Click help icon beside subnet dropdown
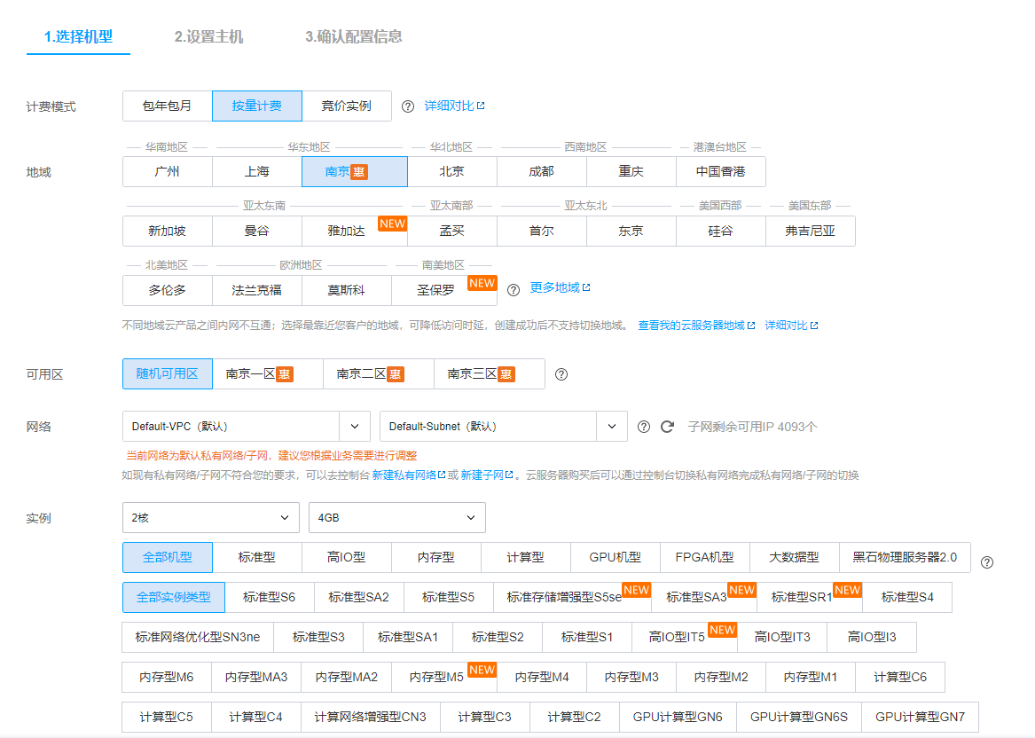The width and height of the screenshot is (1035, 738). coord(644,427)
